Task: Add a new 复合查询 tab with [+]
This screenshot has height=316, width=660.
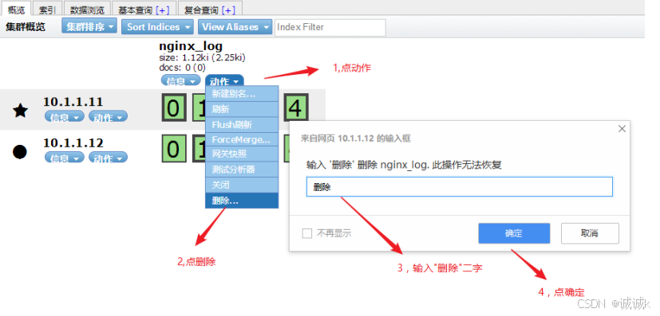Action: coord(228,10)
